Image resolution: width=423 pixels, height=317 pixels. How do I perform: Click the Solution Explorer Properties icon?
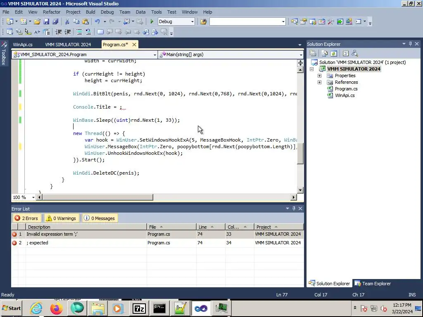click(x=313, y=53)
